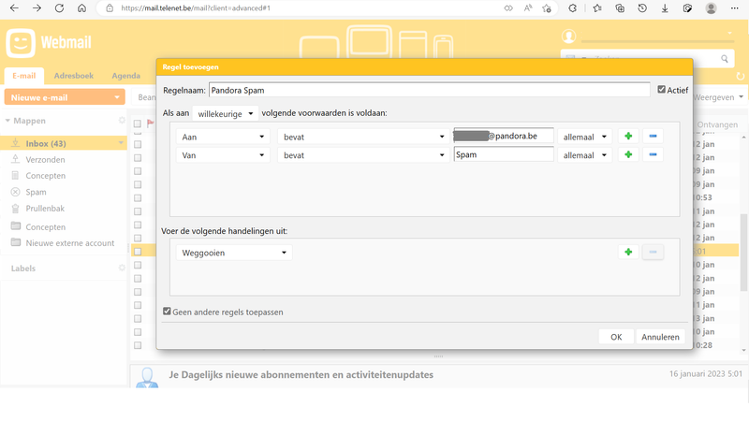Open the 'Weggooien' action dropdown
749x421 pixels.
pyautogui.click(x=234, y=253)
